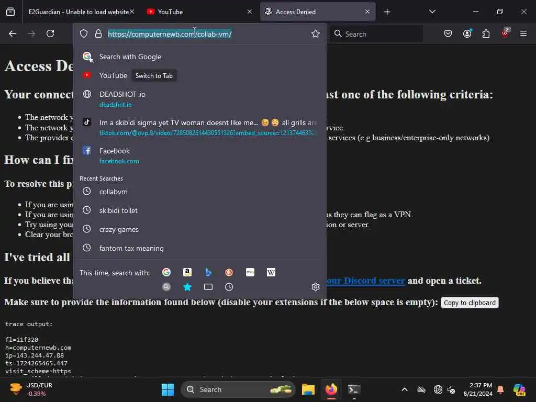Show hidden system tray icons
Image resolution: width=536 pixels, height=402 pixels.
[x=405, y=389]
